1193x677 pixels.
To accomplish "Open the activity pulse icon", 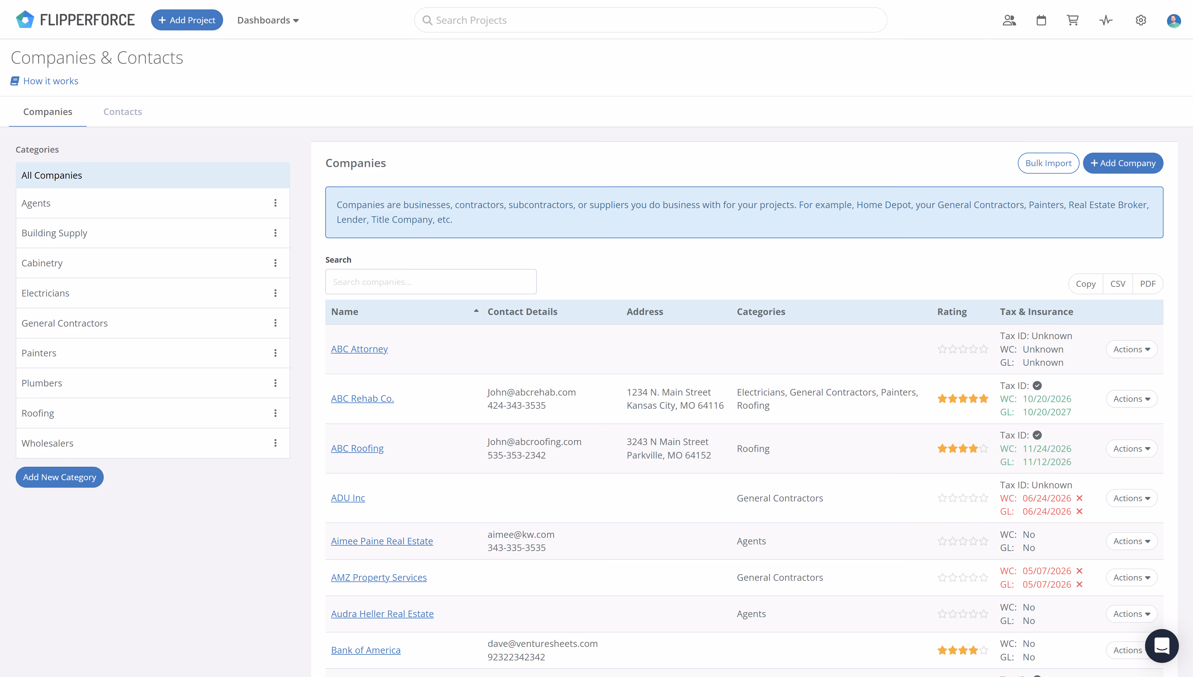I will 1106,20.
